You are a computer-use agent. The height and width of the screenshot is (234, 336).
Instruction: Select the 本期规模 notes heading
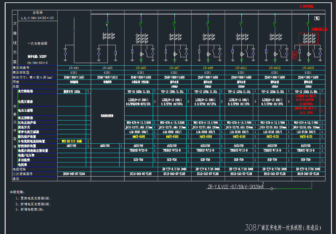pos(17,192)
